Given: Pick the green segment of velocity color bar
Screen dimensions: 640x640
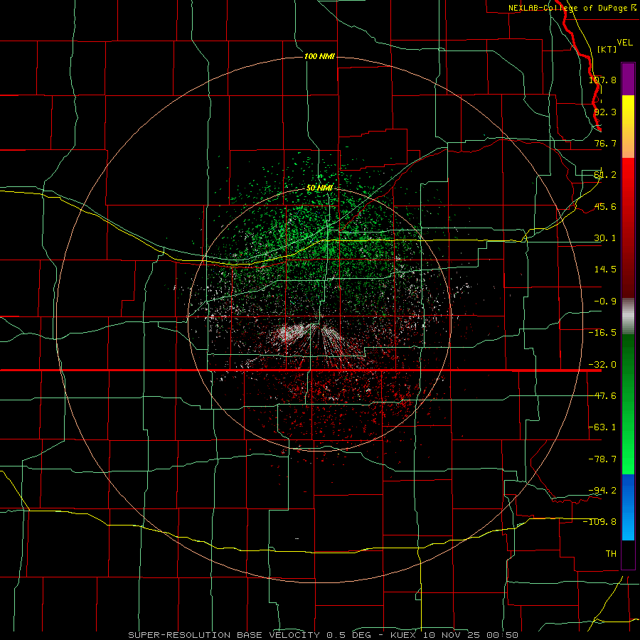Looking at the screenshot, I should tap(628, 404).
